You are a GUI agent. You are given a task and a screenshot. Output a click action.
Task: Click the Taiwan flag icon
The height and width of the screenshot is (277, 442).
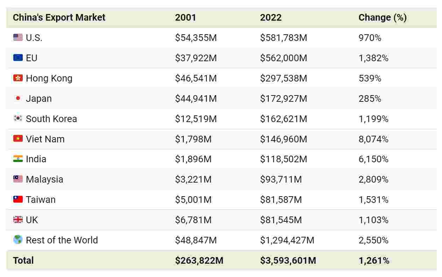[18, 199]
